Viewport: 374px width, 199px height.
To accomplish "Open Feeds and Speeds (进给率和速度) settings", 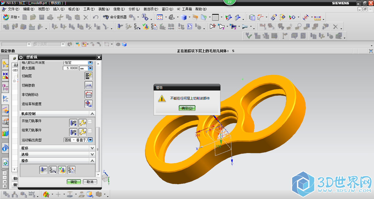I will [88, 104].
